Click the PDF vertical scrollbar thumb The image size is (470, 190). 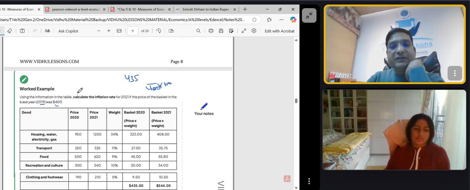click(296, 101)
